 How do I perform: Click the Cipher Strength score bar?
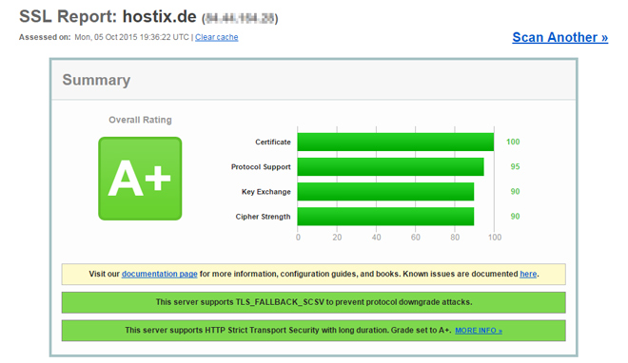(x=385, y=217)
